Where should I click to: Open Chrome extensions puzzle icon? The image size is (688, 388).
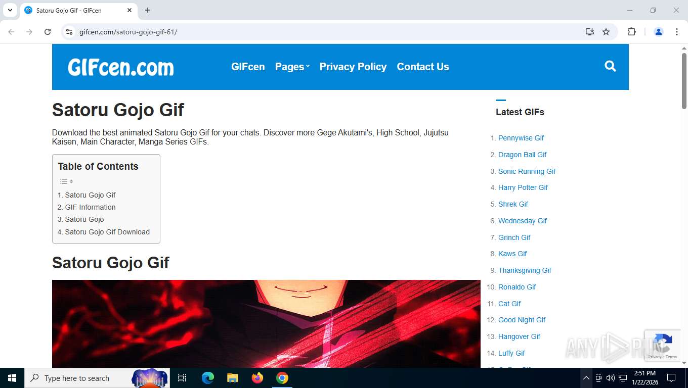coord(631,32)
